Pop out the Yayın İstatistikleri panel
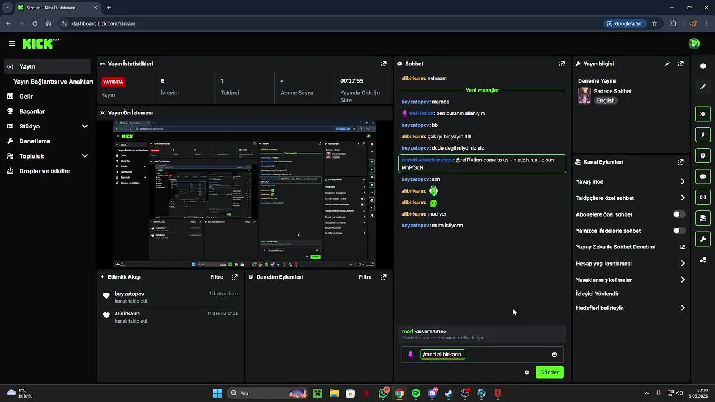The image size is (715, 402). 383,64
